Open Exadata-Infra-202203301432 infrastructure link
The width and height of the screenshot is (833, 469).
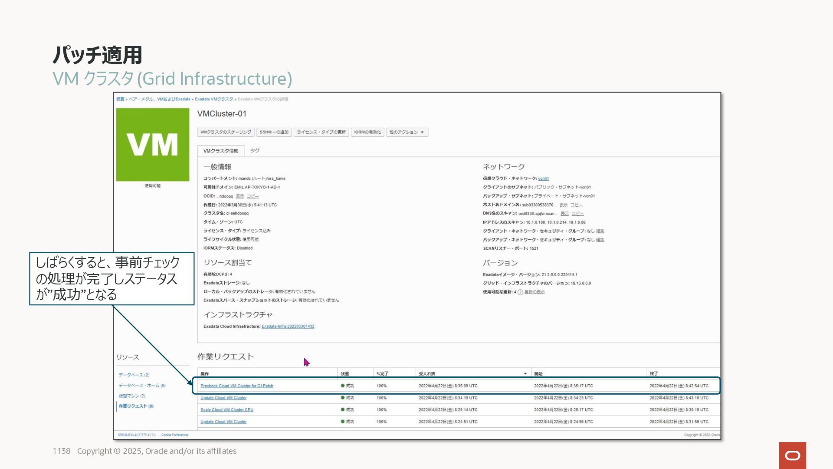coord(288,327)
